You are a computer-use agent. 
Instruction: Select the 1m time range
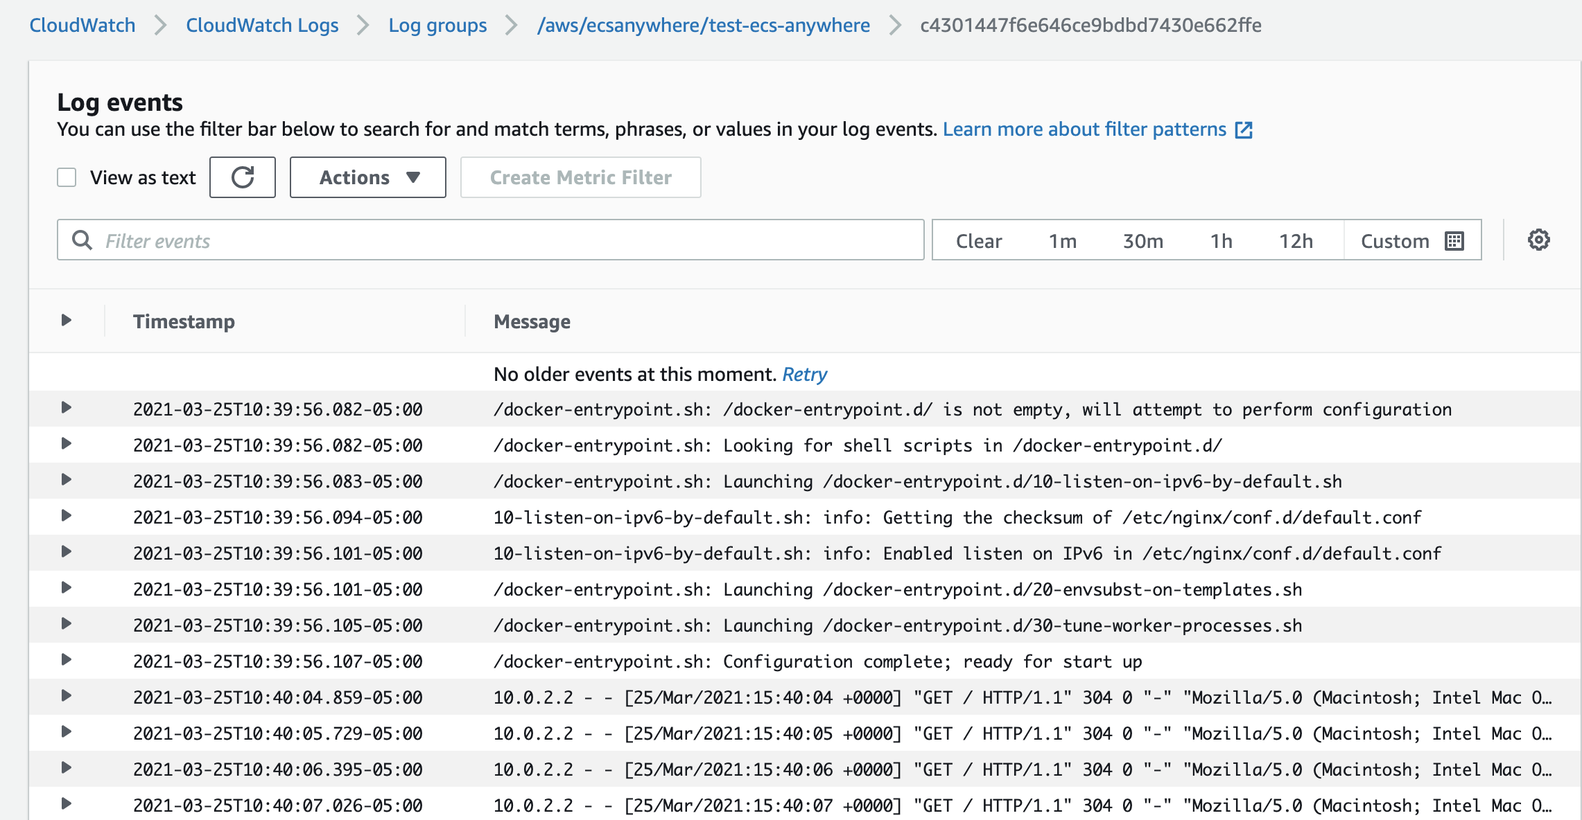click(x=1062, y=241)
